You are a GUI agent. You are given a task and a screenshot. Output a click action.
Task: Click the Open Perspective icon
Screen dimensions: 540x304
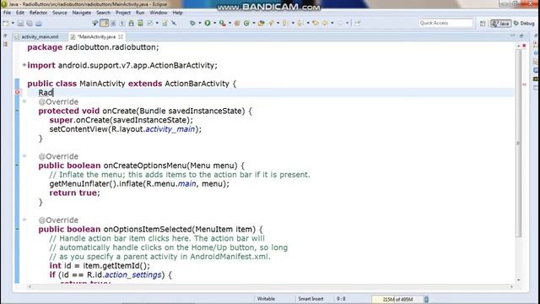point(483,24)
